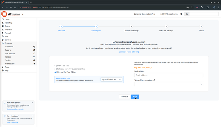Click the Next button

coord(135,97)
